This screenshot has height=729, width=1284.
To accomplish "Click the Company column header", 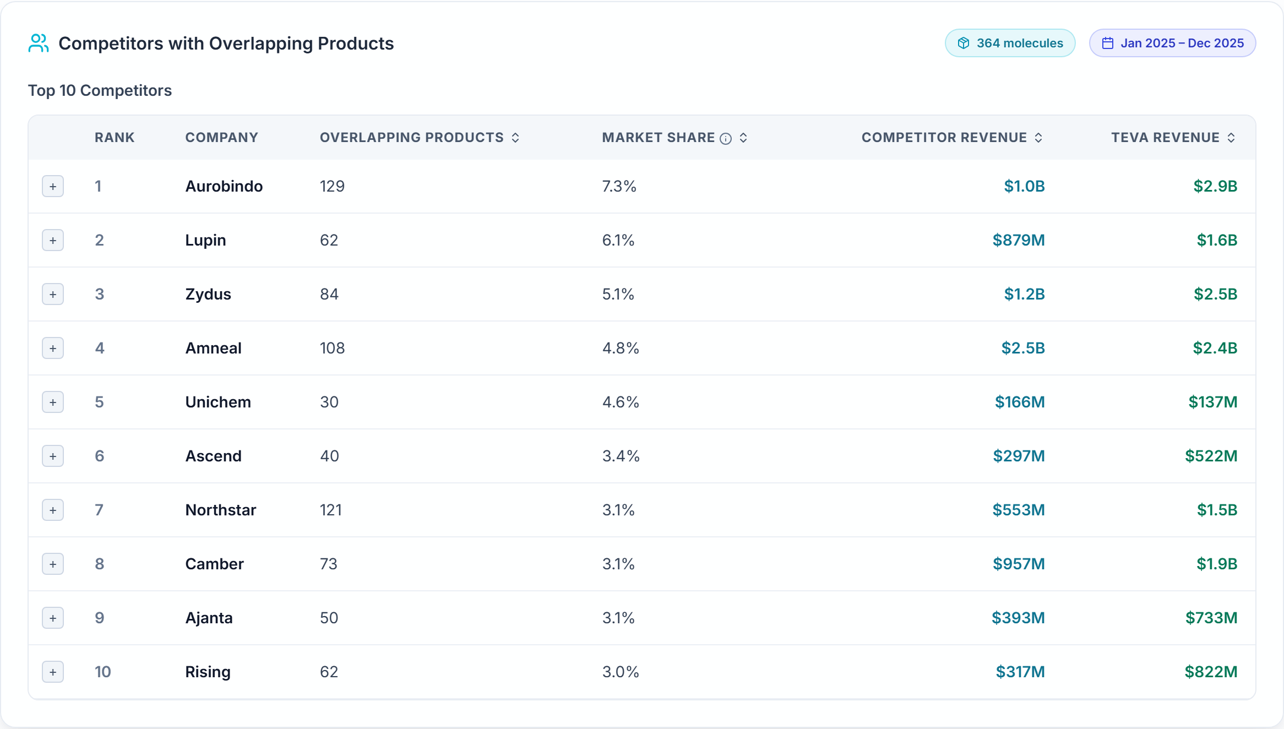I will tap(222, 138).
